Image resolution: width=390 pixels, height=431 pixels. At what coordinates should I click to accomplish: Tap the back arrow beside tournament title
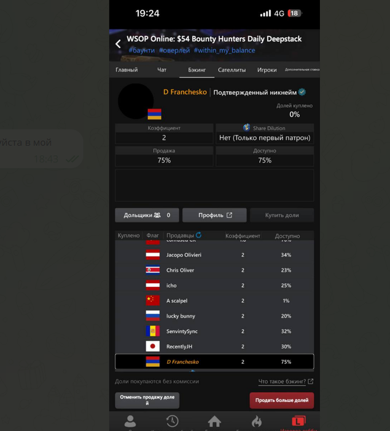pos(118,44)
